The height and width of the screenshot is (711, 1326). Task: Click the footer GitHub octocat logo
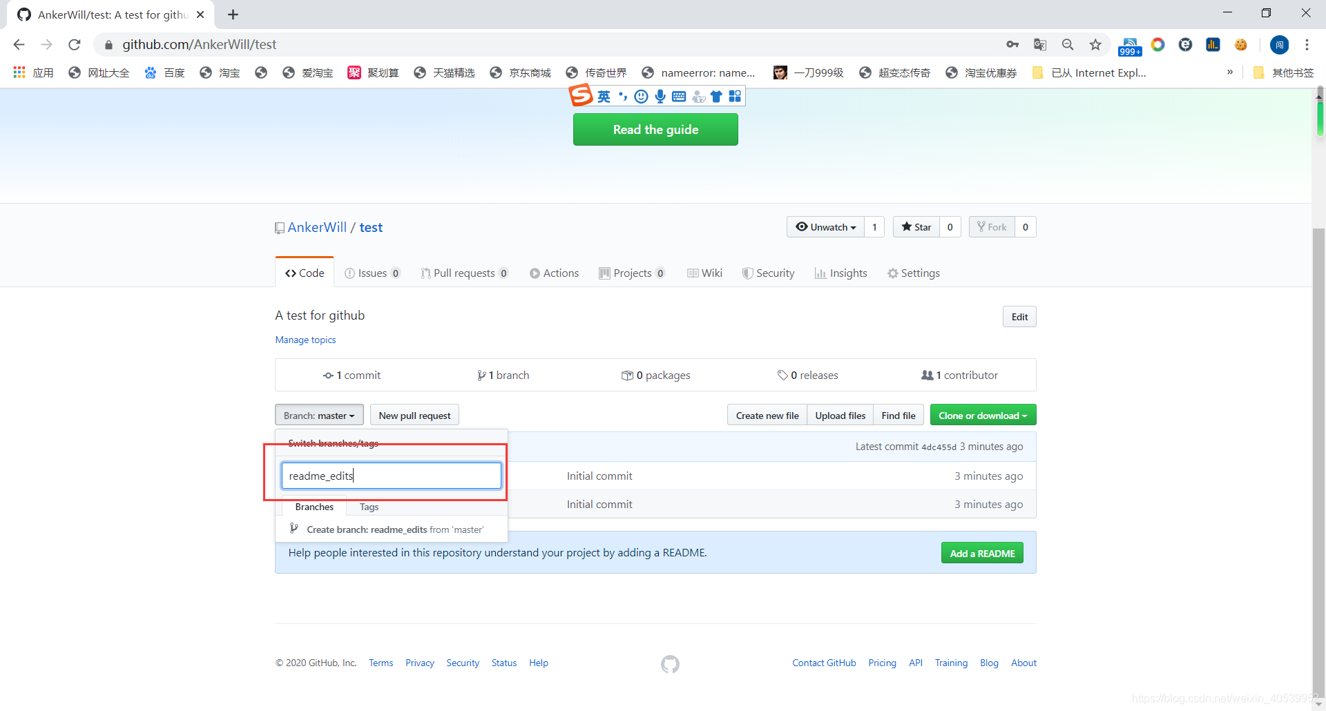(670, 664)
